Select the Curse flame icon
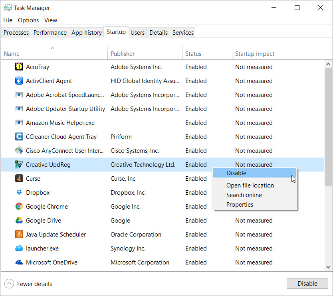Image resolution: width=333 pixels, height=296 pixels. tap(19, 178)
